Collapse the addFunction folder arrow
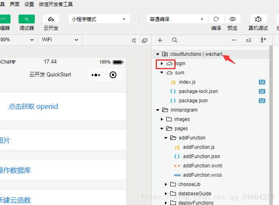Screen dimensions: 279x205 tap(166, 138)
